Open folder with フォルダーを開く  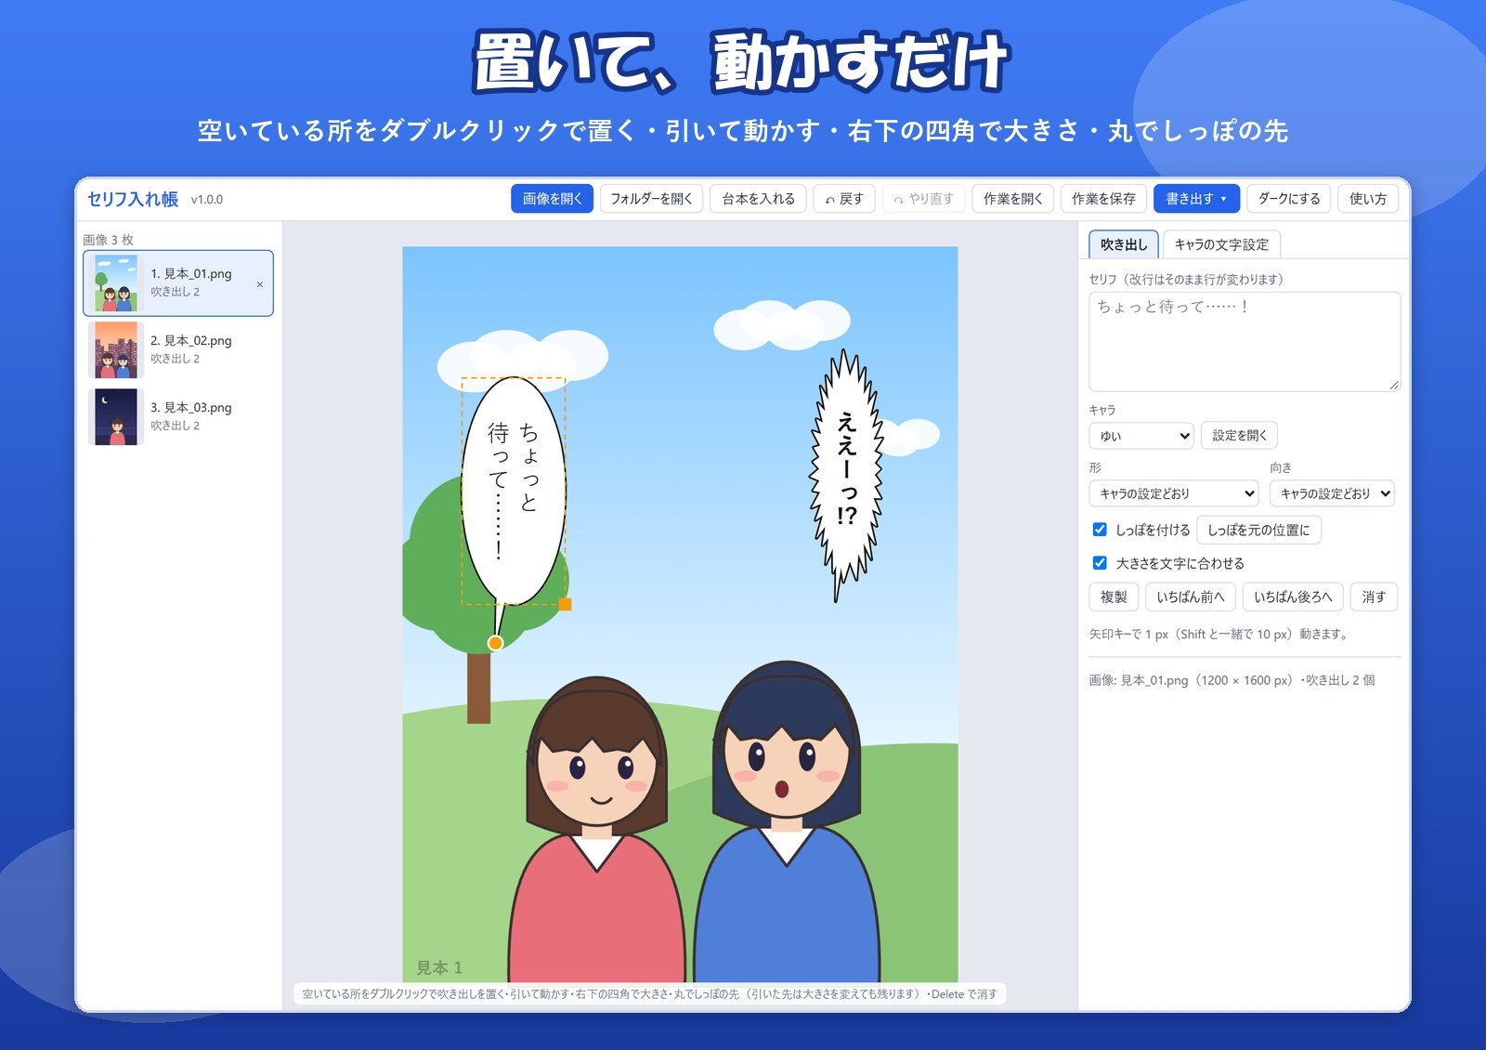click(x=651, y=199)
